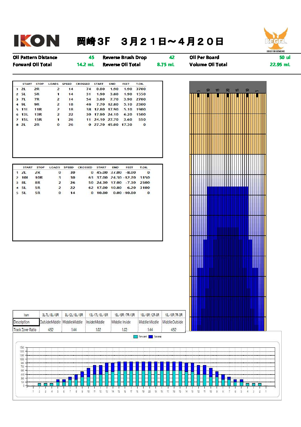
Task: Select the Track Zone Ratio row label
Action: click(x=25, y=329)
